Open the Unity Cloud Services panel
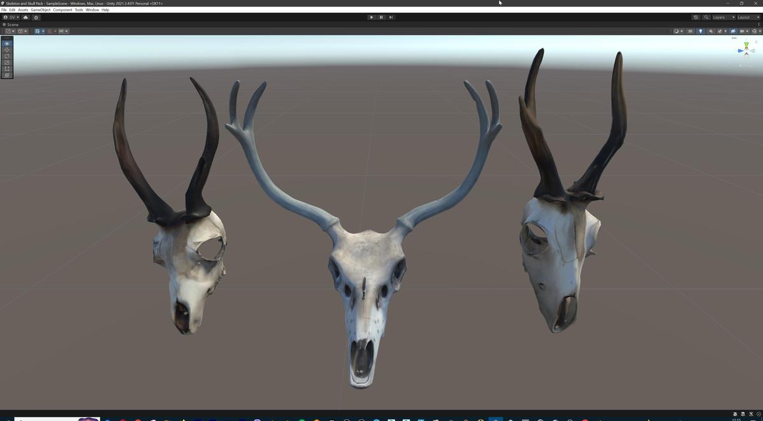This screenshot has height=421, width=763. [x=26, y=17]
